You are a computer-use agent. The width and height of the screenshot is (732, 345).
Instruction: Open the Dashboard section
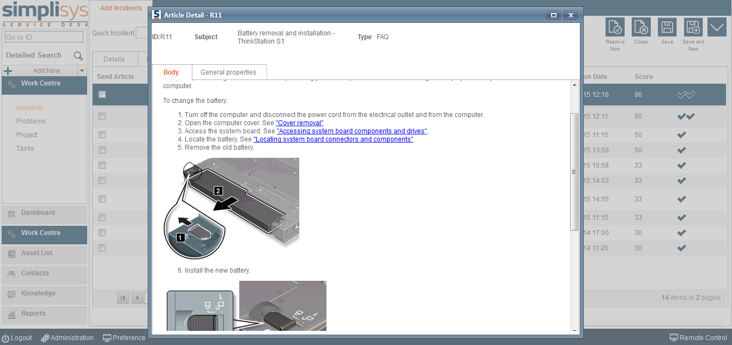[44, 213]
